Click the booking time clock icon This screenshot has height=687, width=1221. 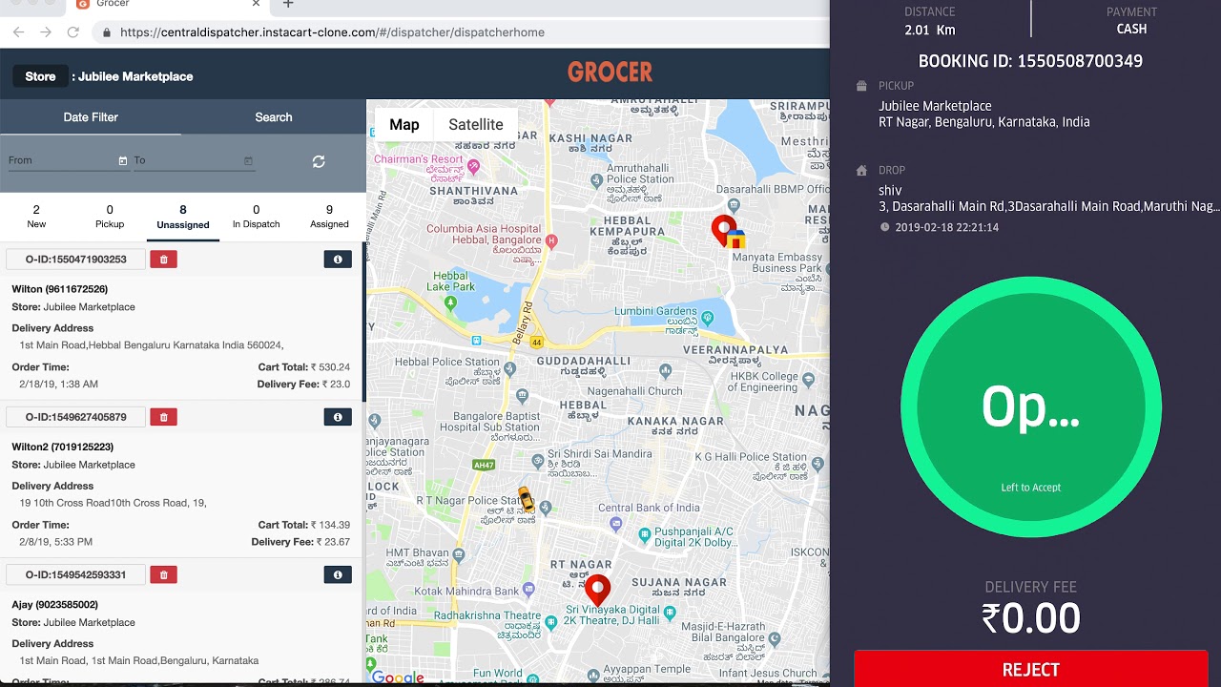tap(884, 227)
